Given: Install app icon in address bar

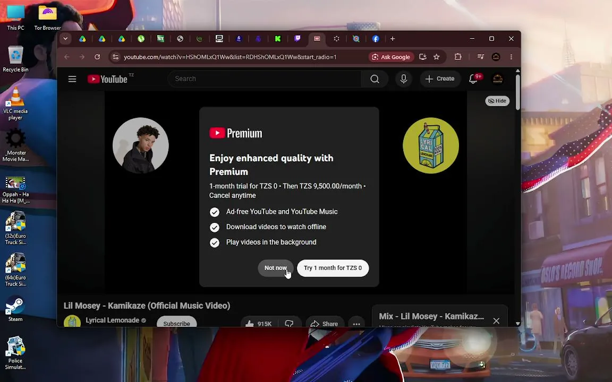Looking at the screenshot, I should click(x=422, y=57).
